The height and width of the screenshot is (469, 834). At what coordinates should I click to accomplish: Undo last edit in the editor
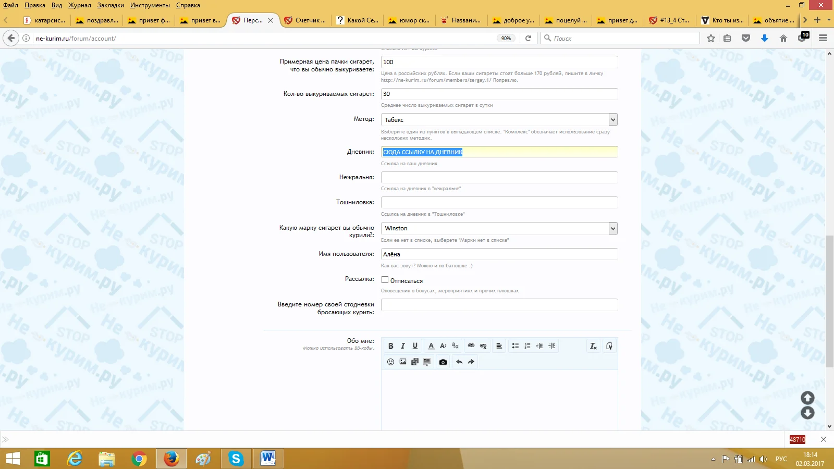pyautogui.click(x=459, y=362)
